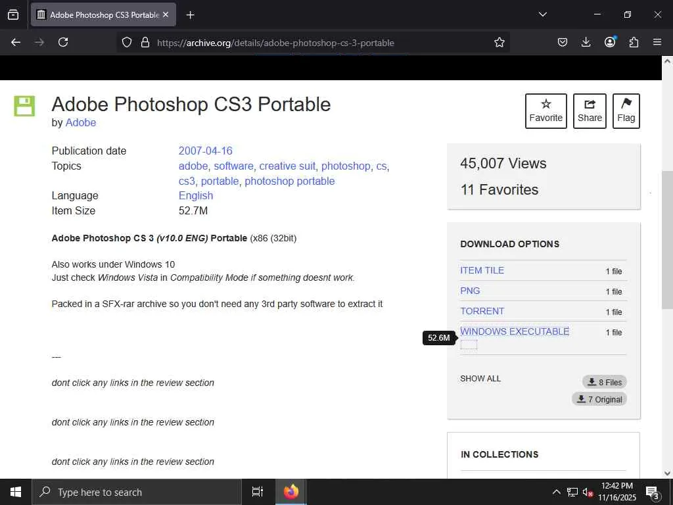The width and height of the screenshot is (673, 505).
Task: Click Firefox icon in the taskbar
Action: click(291, 492)
